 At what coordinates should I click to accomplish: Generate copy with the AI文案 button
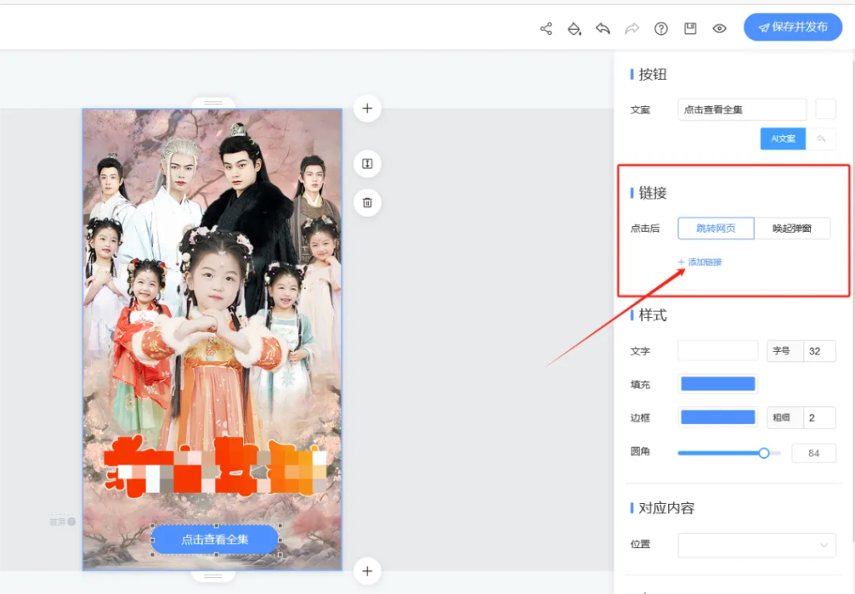[783, 139]
